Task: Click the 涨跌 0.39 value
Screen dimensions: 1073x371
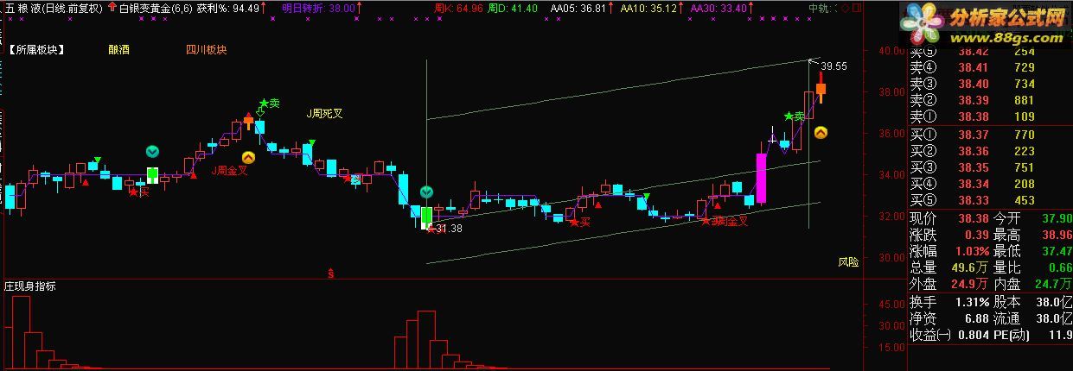Action: pyautogui.click(x=977, y=235)
